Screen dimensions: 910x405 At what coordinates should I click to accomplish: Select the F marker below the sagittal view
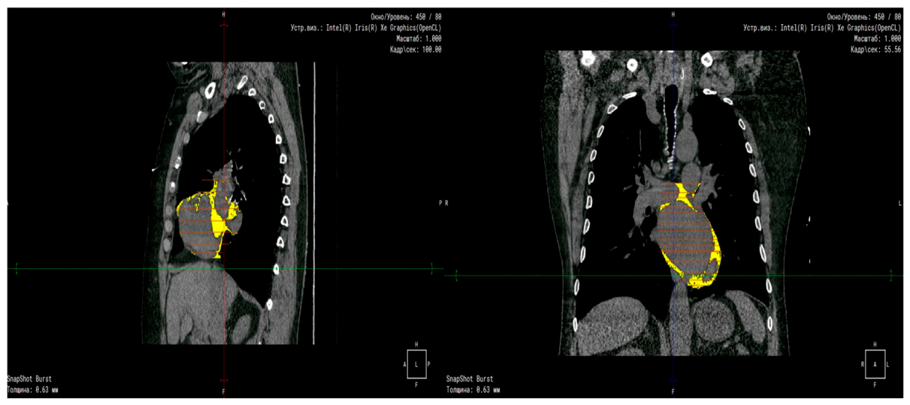click(x=223, y=391)
